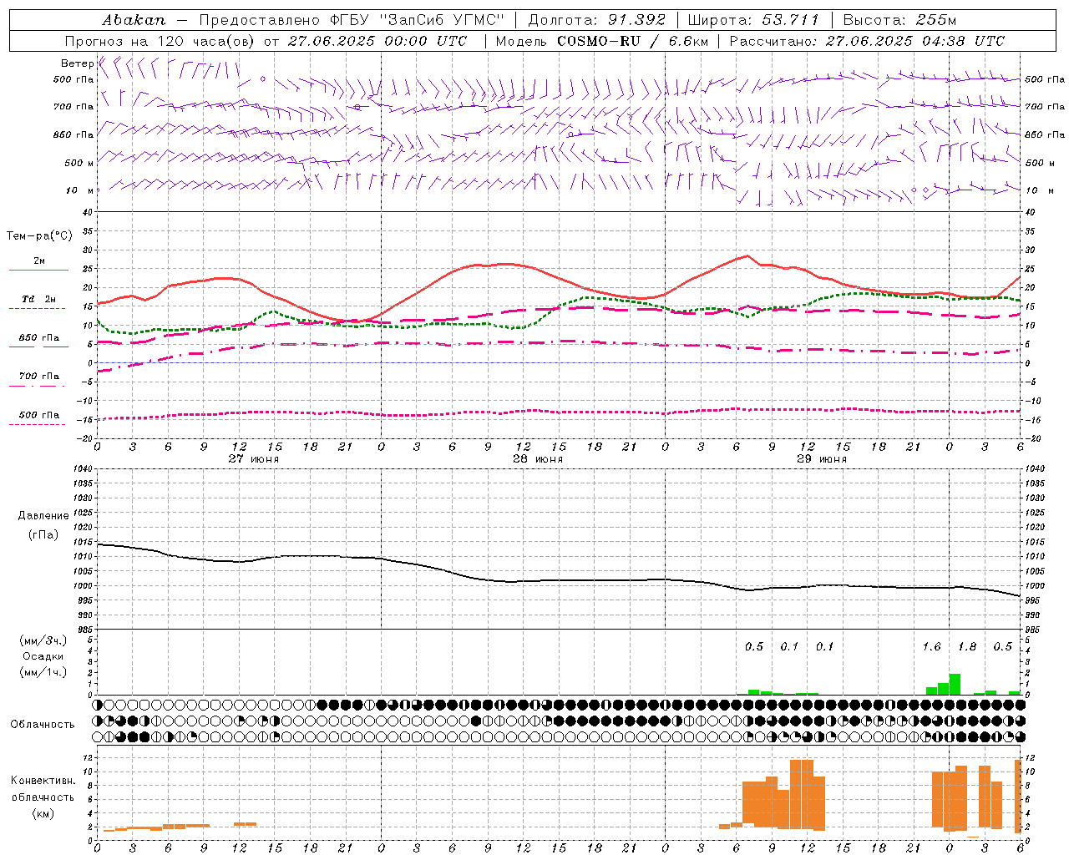
Task: Click the '(км)' unit under convective cloudiness
Action: coord(43,813)
